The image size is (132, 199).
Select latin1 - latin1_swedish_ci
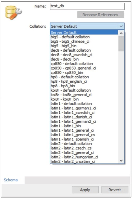84,112
